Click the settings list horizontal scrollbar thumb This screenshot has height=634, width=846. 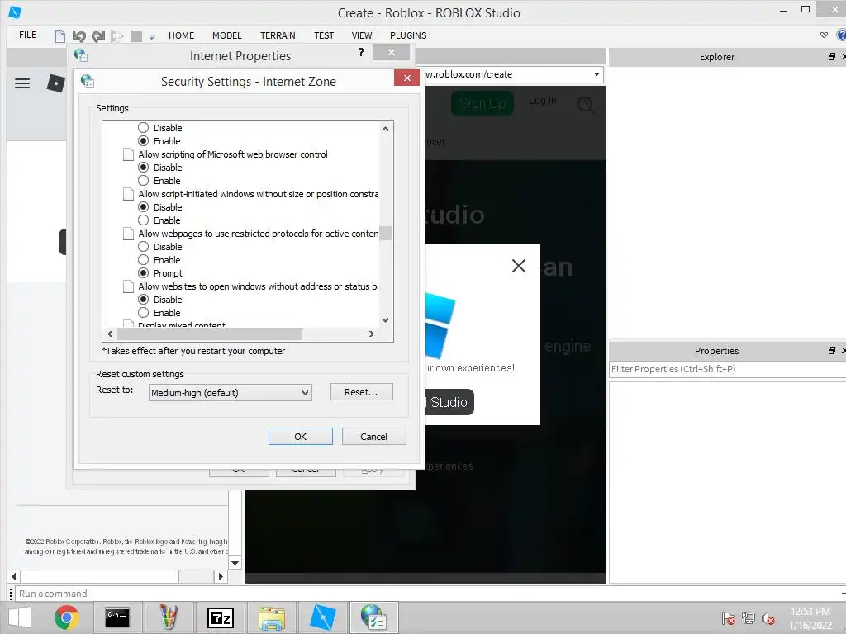pyautogui.click(x=210, y=334)
